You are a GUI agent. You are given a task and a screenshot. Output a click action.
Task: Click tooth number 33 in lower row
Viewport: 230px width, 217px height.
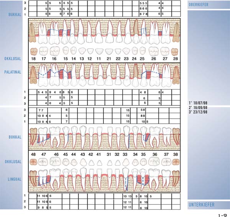click(x=125, y=154)
